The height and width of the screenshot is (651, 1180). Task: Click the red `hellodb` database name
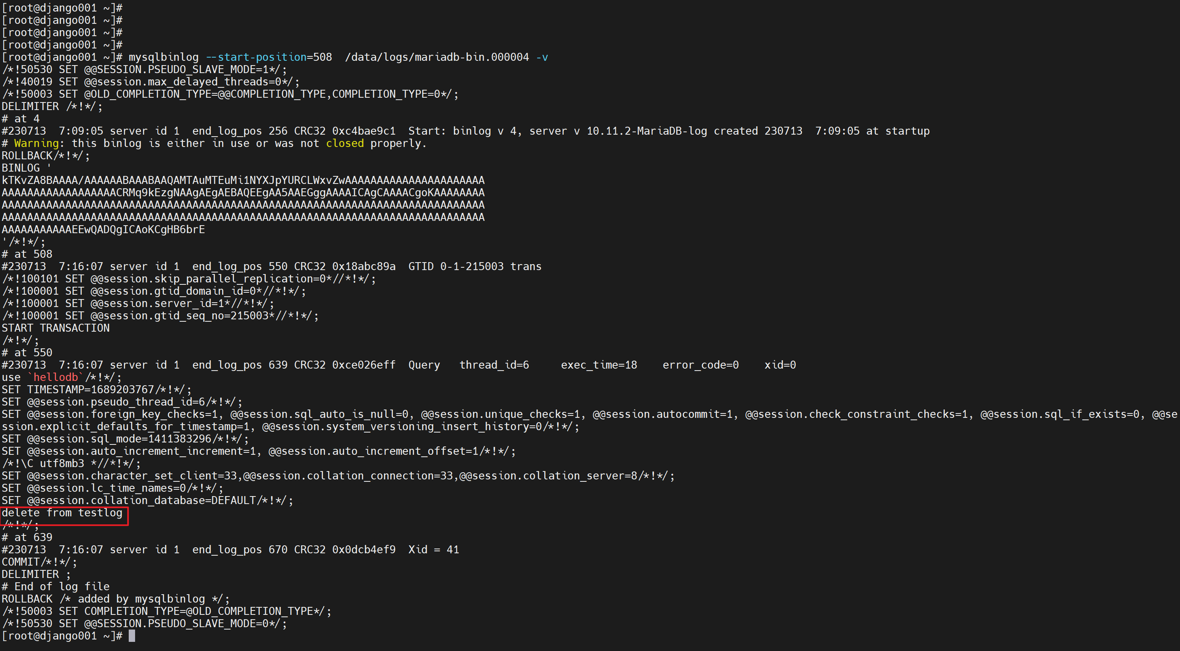click(56, 377)
